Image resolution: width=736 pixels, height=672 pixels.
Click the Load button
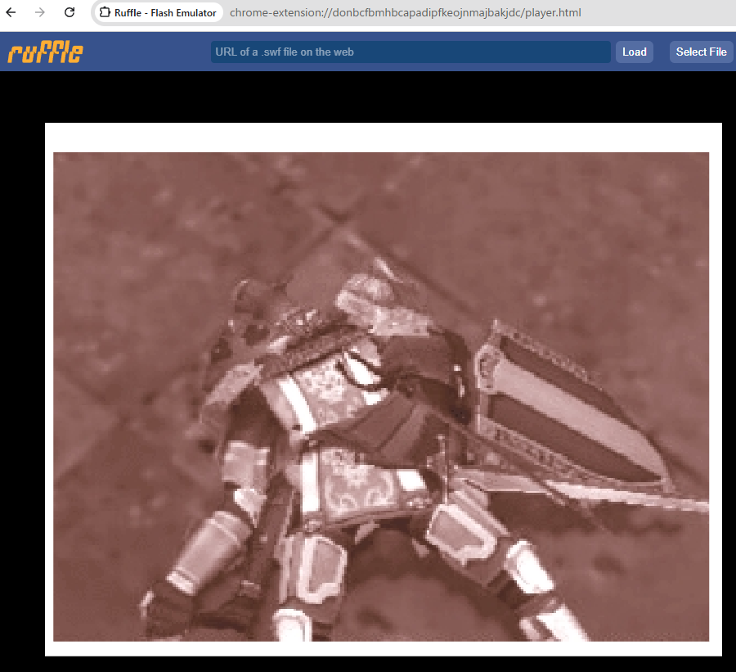pos(634,52)
